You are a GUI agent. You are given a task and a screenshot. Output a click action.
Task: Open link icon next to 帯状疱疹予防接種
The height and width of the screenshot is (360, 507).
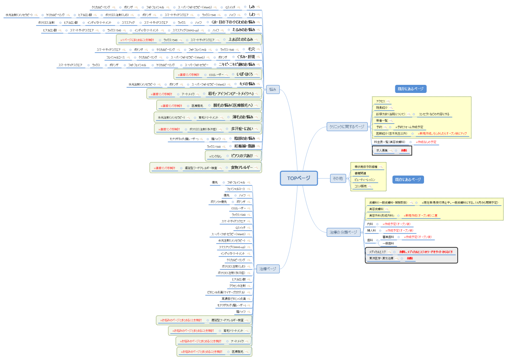381,166
